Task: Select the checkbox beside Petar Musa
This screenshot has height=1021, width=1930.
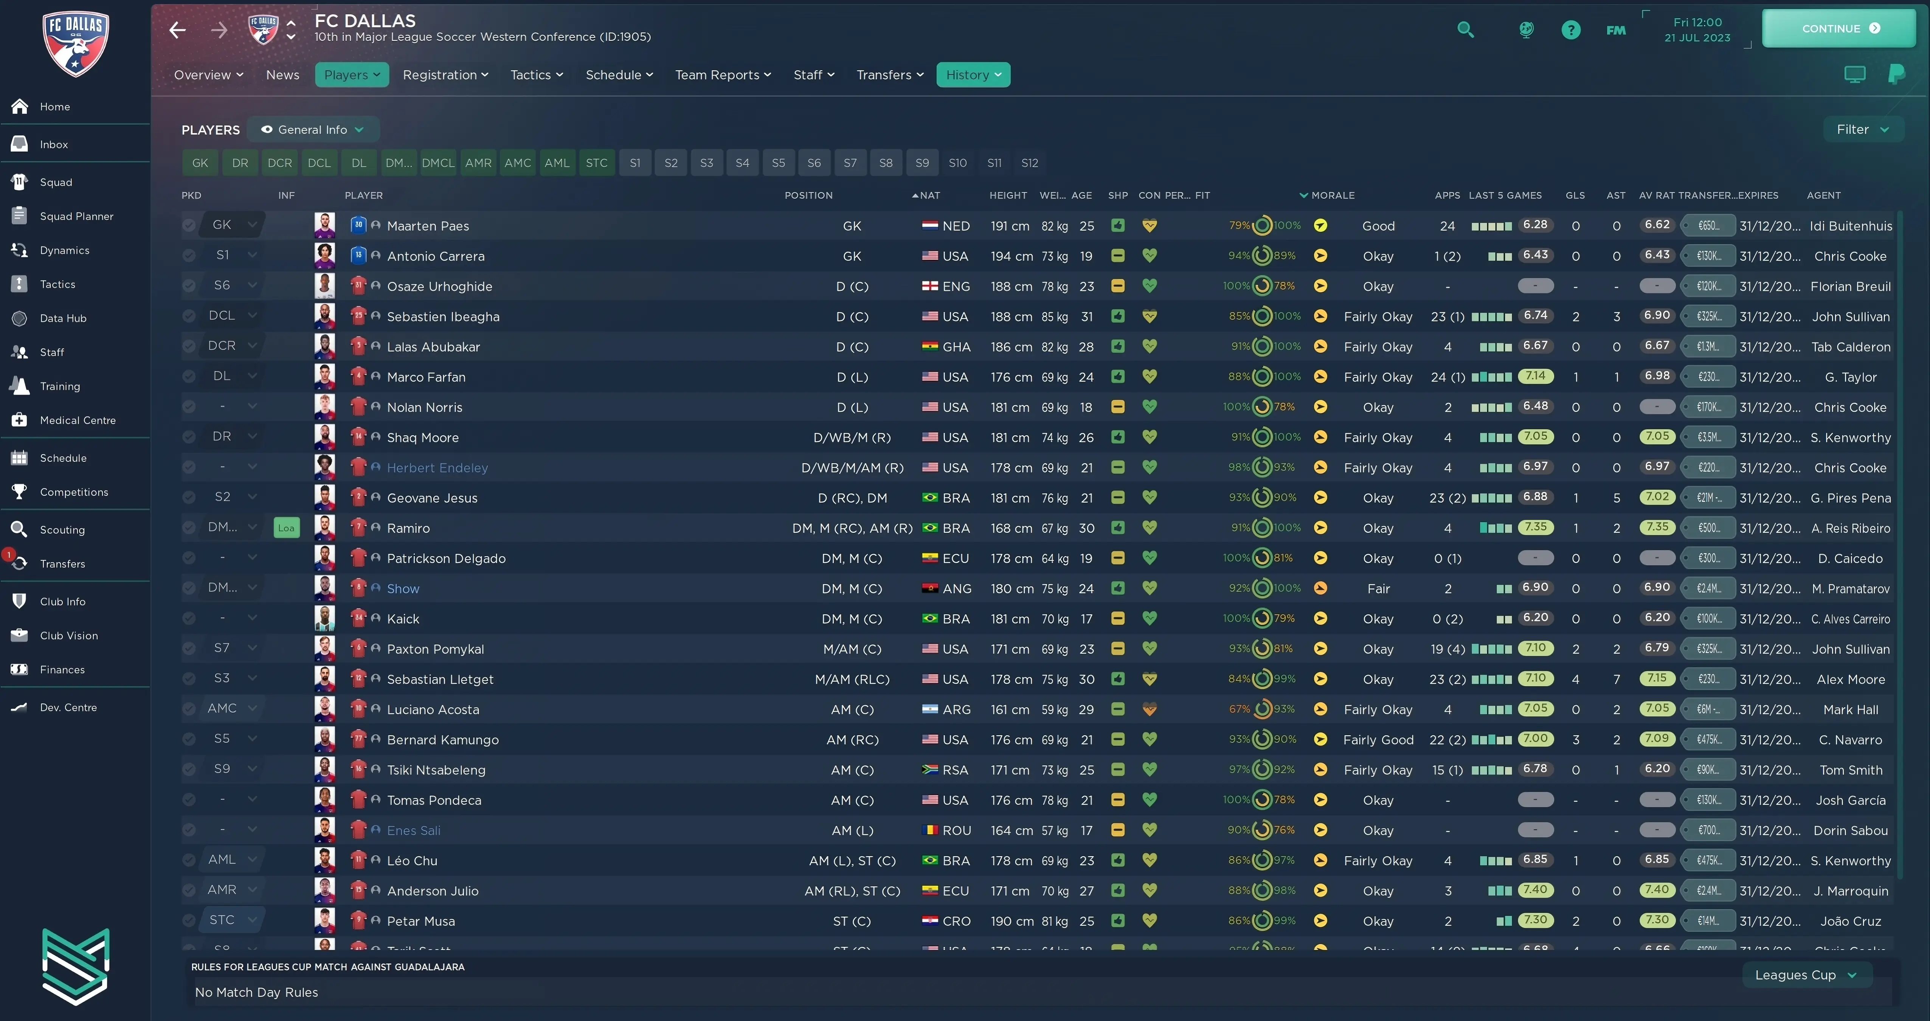Action: (x=189, y=921)
